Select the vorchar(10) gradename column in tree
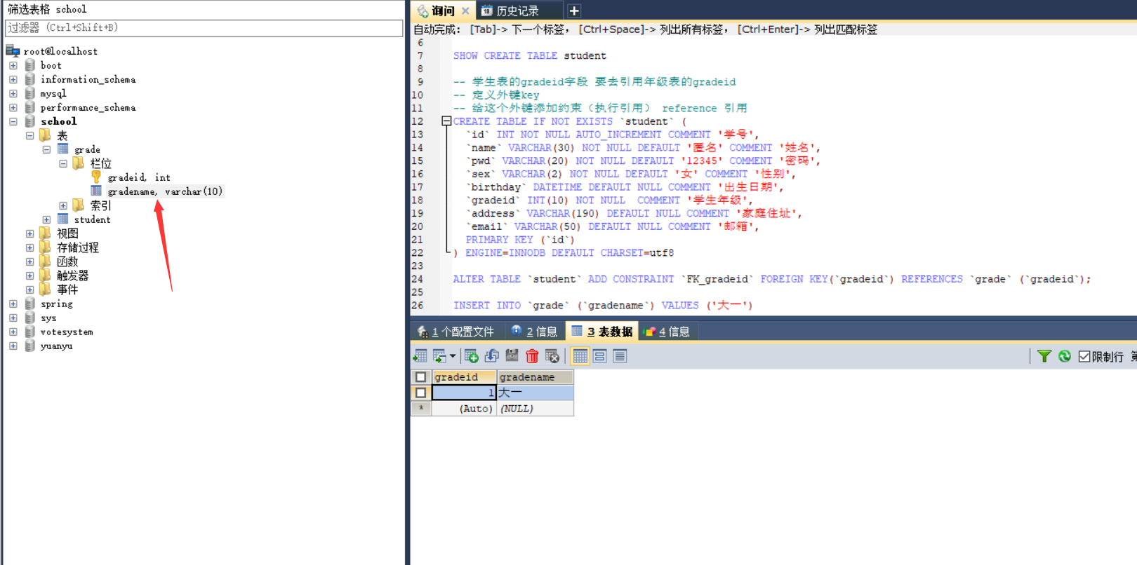This screenshot has height=565, width=1137. click(x=165, y=191)
